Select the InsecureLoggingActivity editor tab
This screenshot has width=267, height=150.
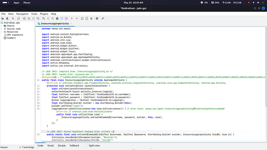[55, 24]
